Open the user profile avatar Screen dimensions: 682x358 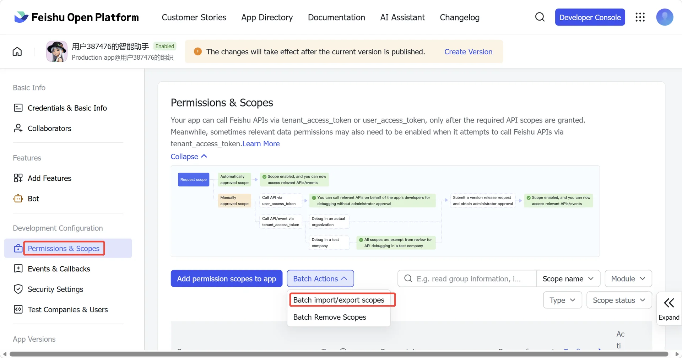point(665,17)
